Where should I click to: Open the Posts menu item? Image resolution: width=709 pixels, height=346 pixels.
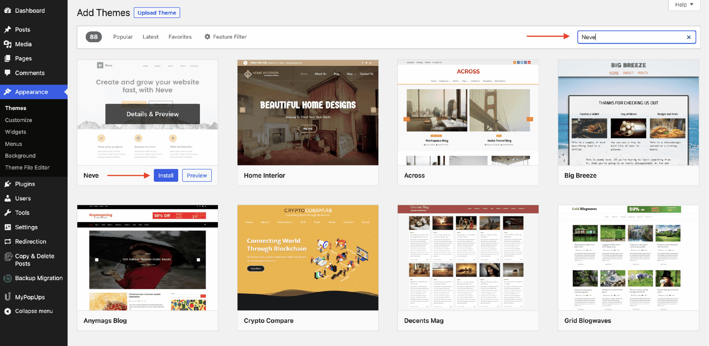[x=34, y=29]
